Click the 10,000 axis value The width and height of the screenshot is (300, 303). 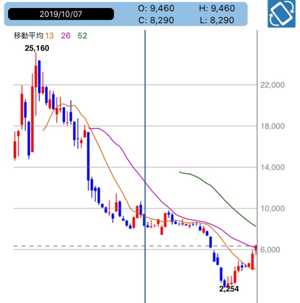coord(273,208)
